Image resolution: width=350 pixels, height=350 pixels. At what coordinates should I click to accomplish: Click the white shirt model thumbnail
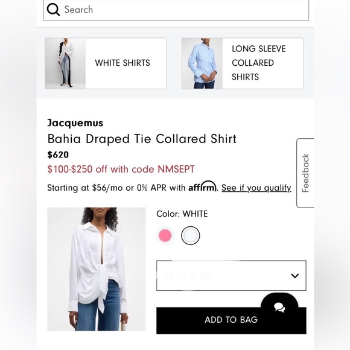coord(65,63)
